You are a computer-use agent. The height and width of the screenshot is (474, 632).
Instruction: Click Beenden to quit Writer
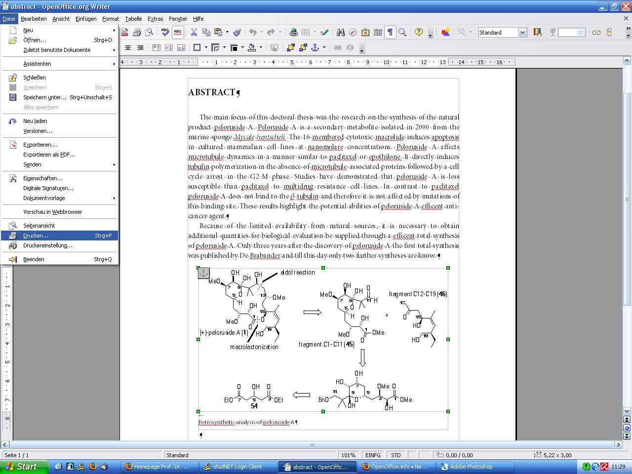tap(59, 259)
